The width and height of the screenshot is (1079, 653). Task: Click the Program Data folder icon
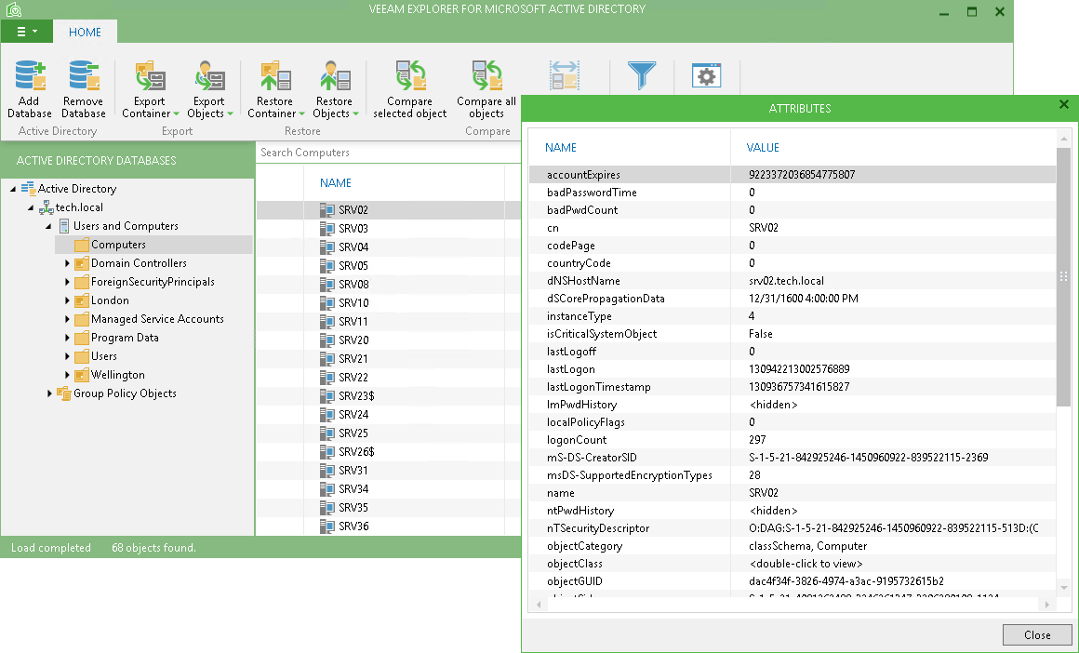[x=82, y=337]
